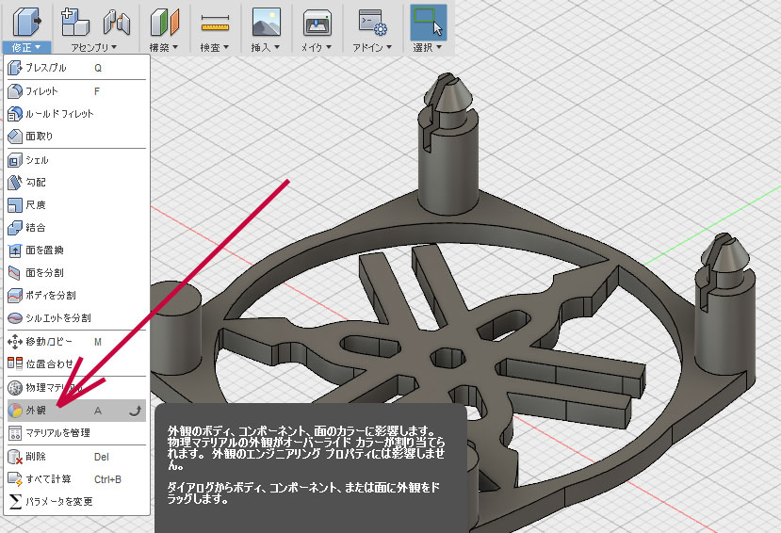The image size is (781, 533).
Task: Click the Add-ins (アドイン) scripts icon
Action: coord(373,20)
